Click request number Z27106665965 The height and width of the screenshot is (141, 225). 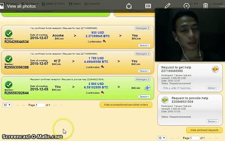tap(172, 71)
